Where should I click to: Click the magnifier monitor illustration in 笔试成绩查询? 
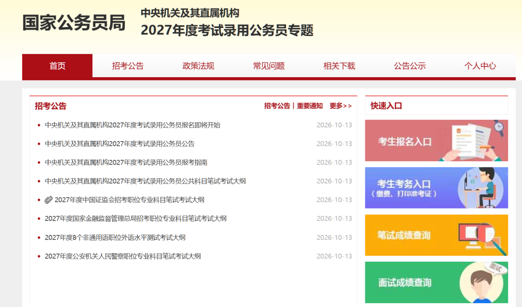tap(482, 238)
